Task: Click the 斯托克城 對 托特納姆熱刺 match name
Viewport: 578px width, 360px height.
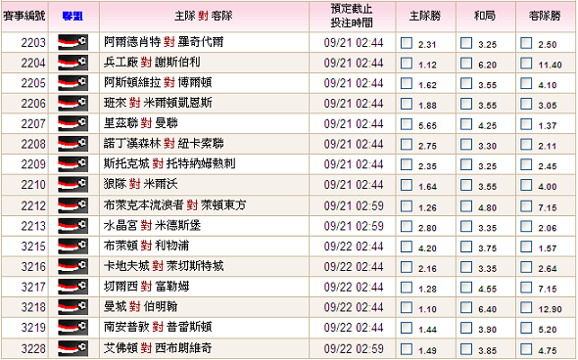Action: (x=169, y=163)
